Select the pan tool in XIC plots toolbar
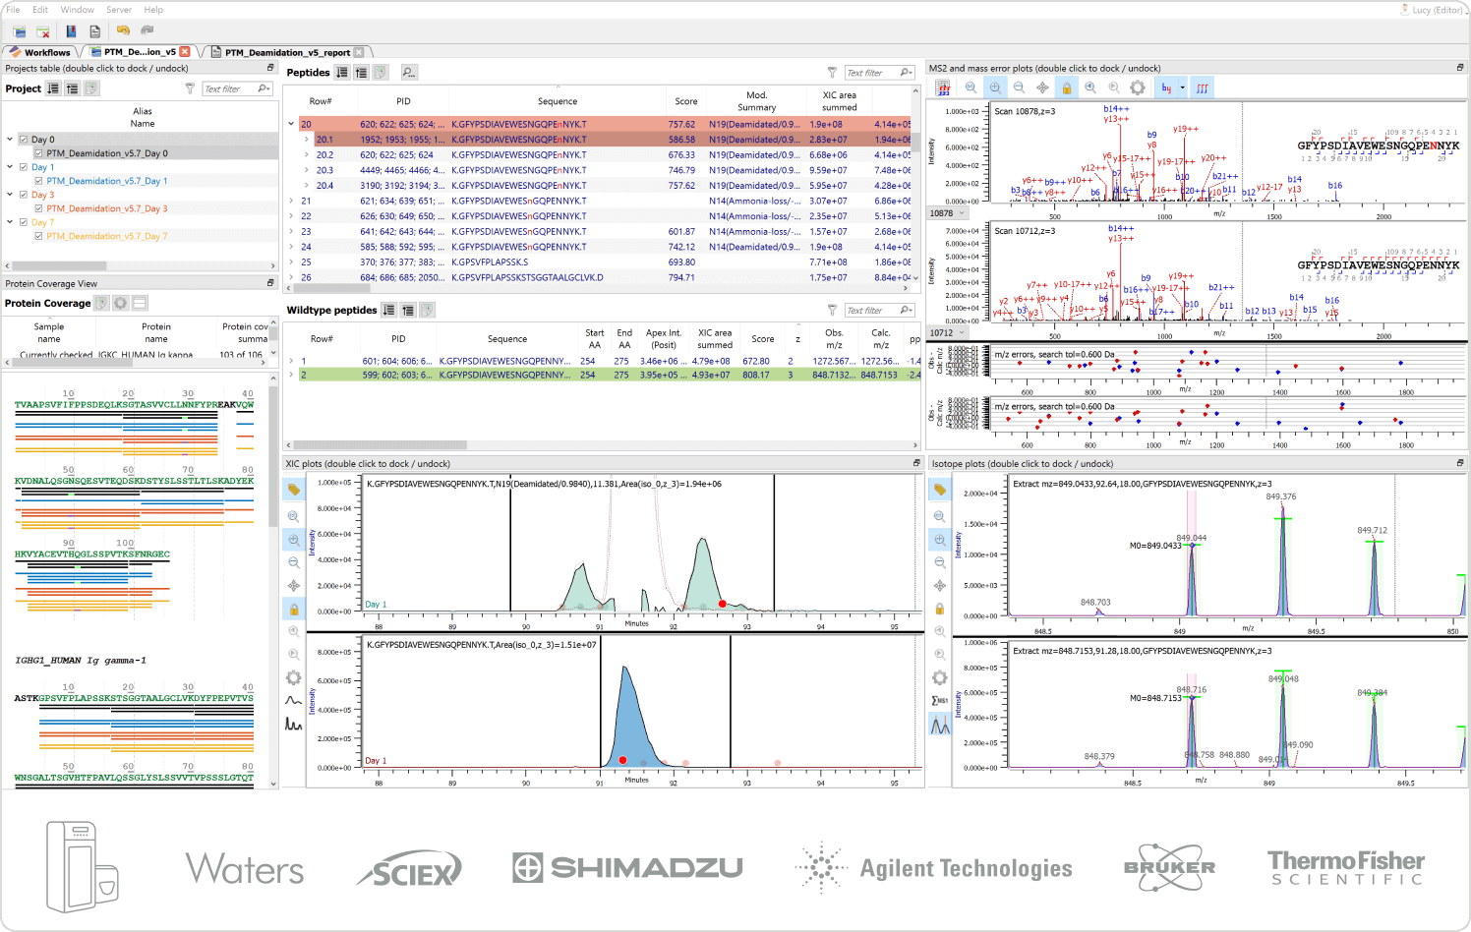 (x=293, y=585)
